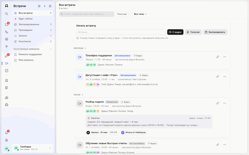The height and width of the screenshot is (155, 249).
Task: Open the «Участник» filter dropdown
Action: [x=123, y=14]
